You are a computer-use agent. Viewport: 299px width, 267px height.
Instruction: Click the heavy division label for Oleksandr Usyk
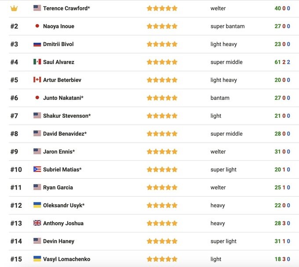click(218, 205)
